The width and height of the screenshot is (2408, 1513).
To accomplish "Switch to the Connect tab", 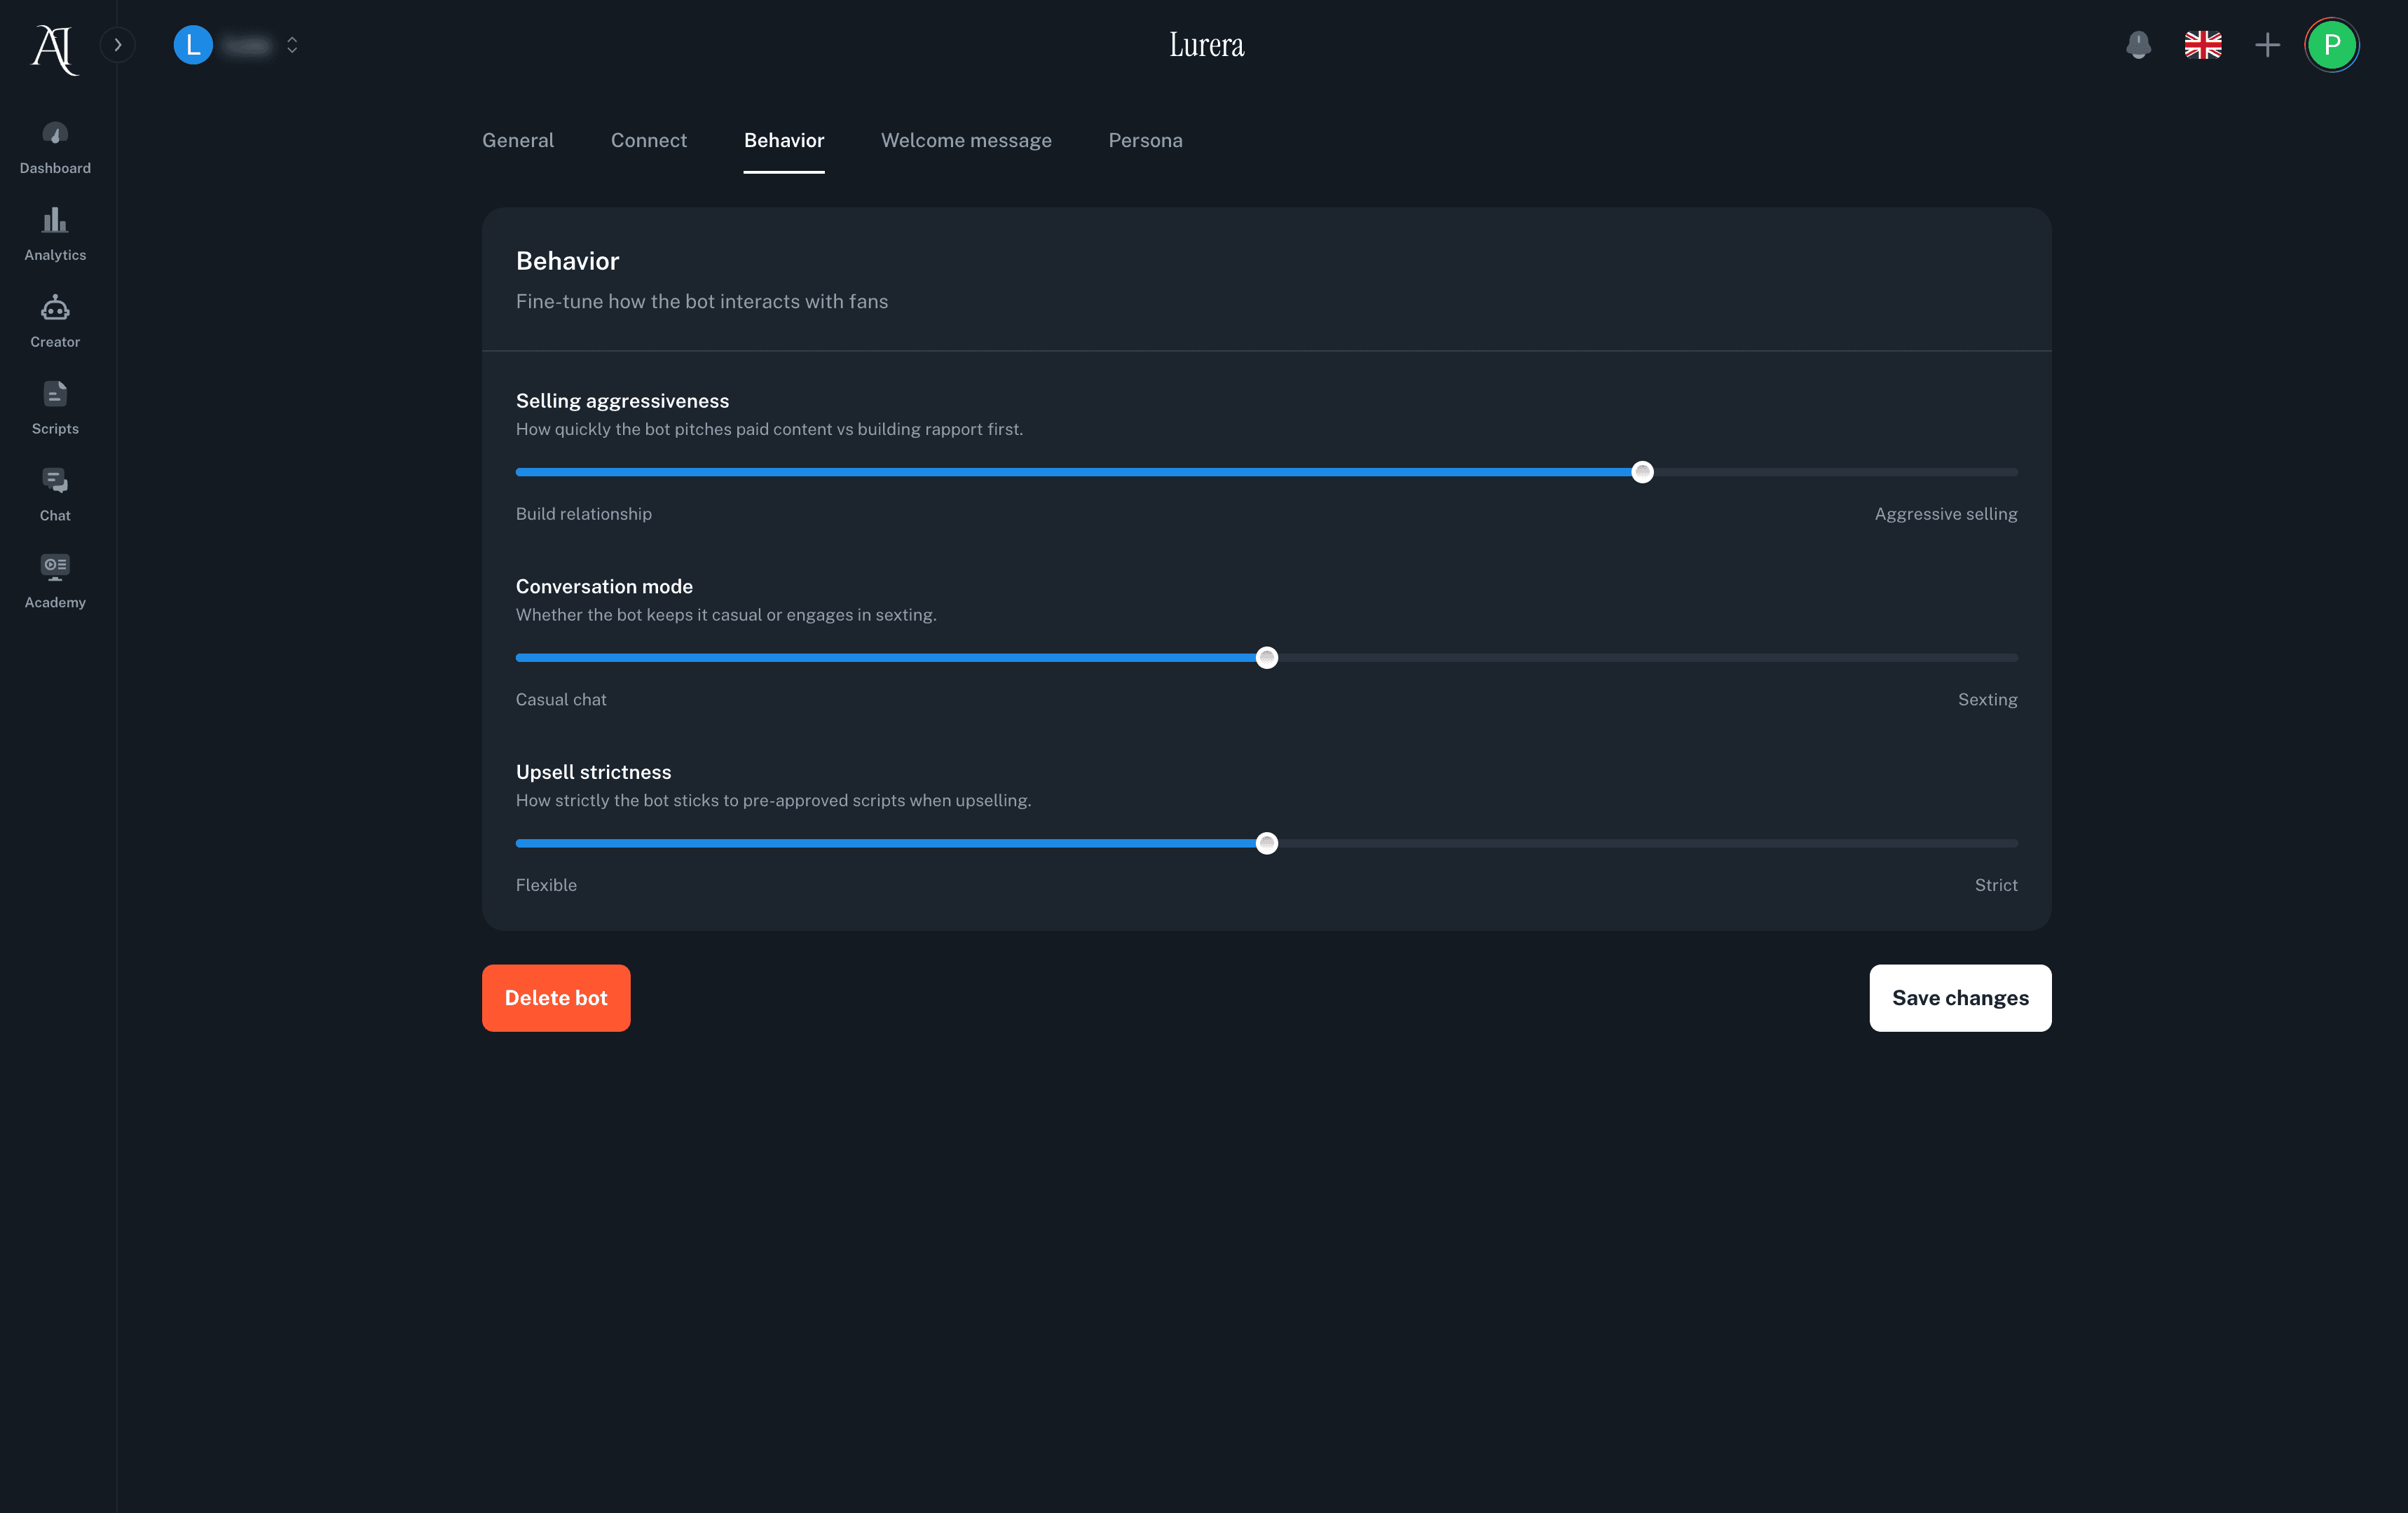I will (x=648, y=140).
